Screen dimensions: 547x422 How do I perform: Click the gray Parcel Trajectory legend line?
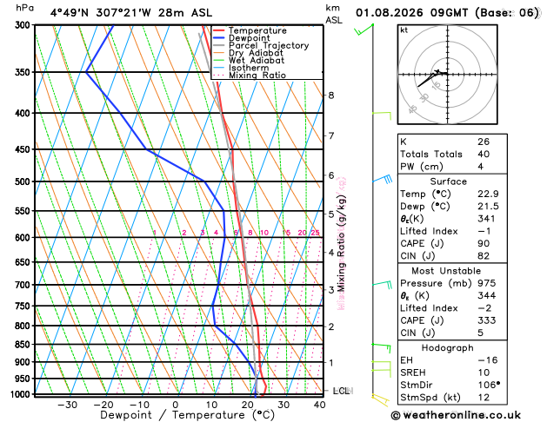[x=219, y=46]
